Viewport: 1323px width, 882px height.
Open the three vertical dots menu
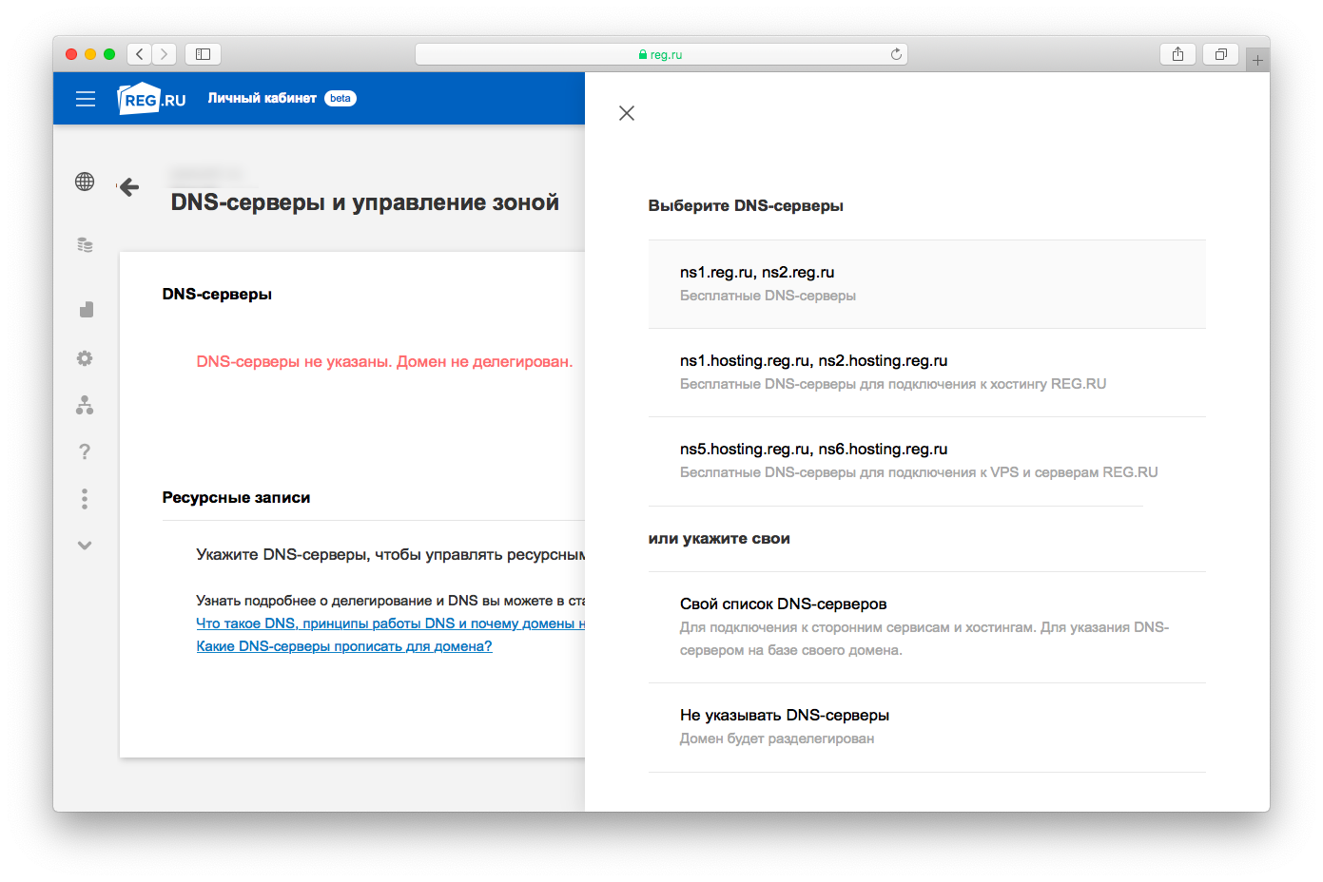pos(85,499)
